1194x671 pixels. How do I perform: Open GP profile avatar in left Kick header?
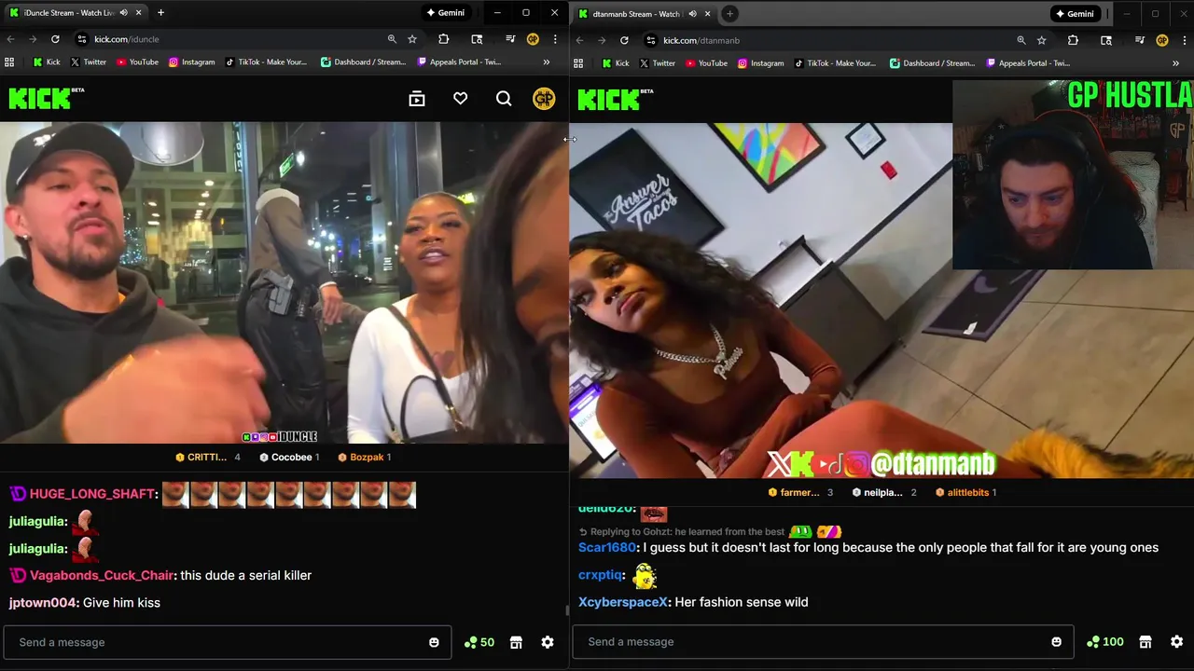(x=544, y=99)
